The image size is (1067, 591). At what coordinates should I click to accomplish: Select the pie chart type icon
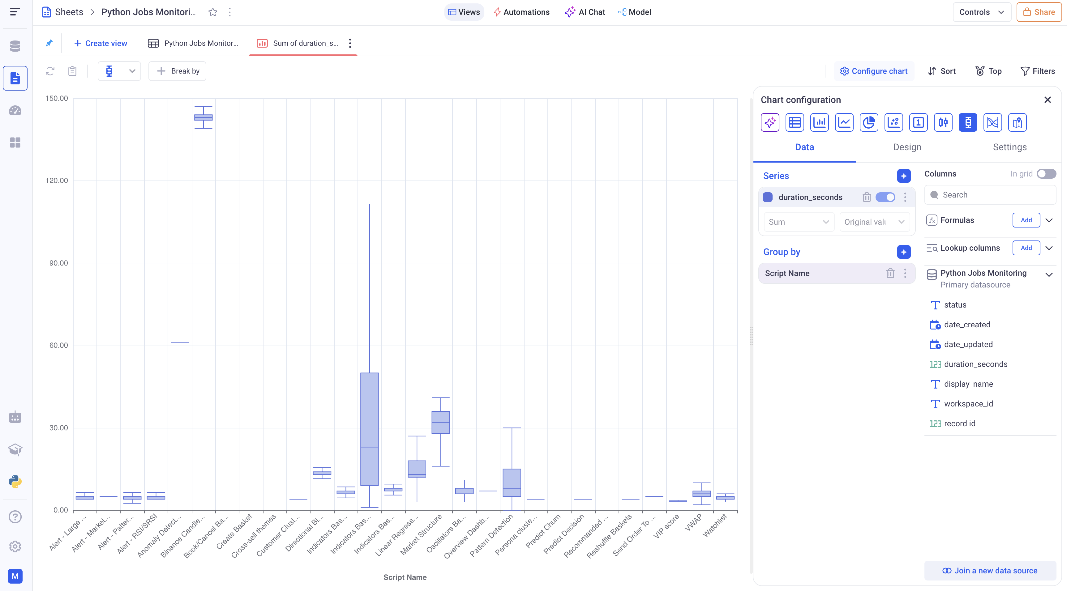868,122
